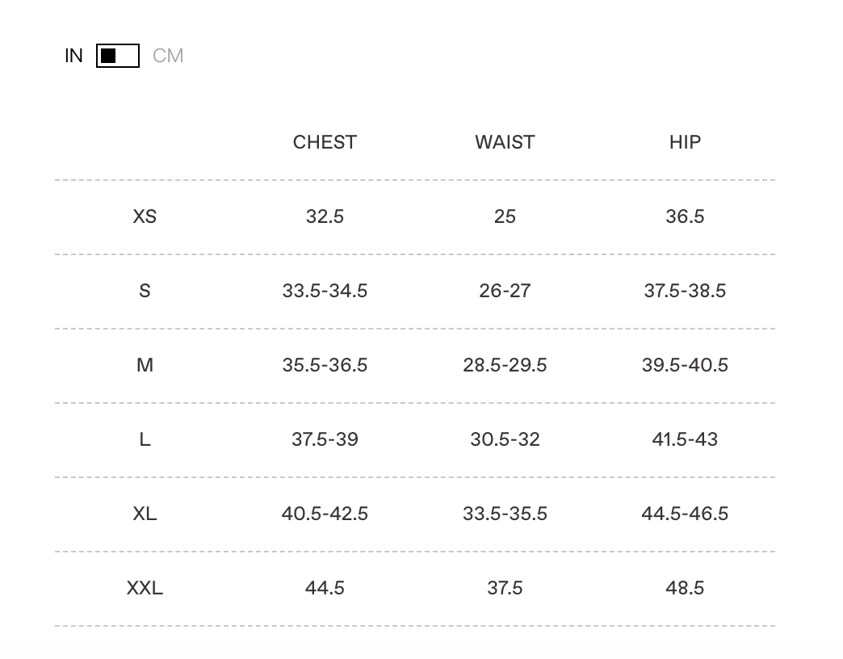Select the L size row label
This screenshot has height=659, width=843.
[145, 439]
